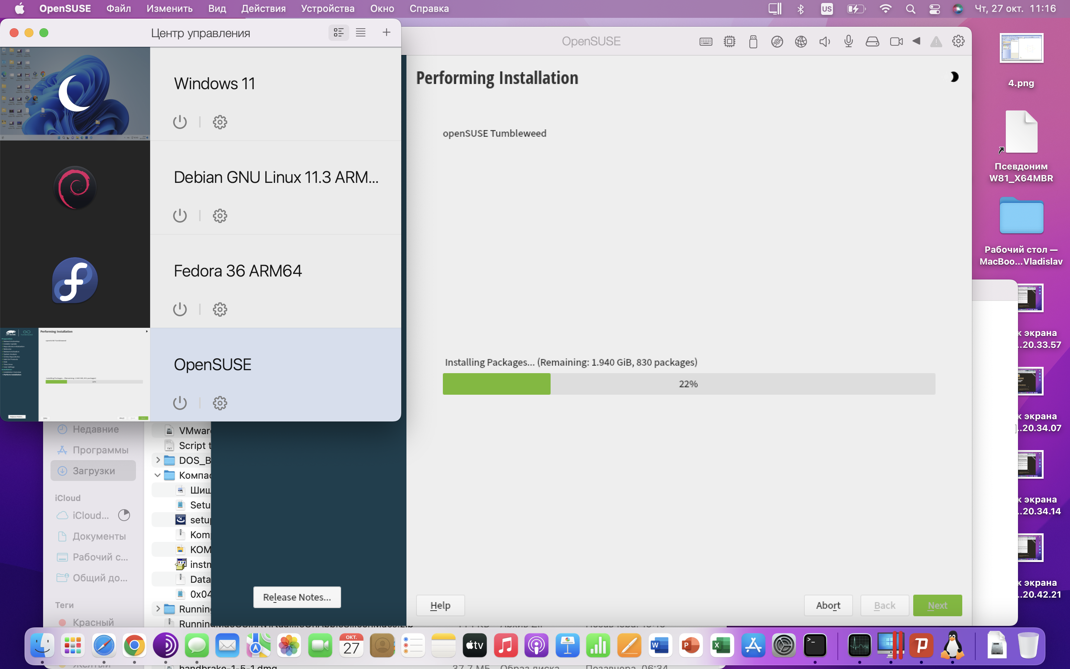This screenshot has width=1070, height=669.
Task: Click the OpenSUSE power button in Control Center
Action: pos(179,403)
